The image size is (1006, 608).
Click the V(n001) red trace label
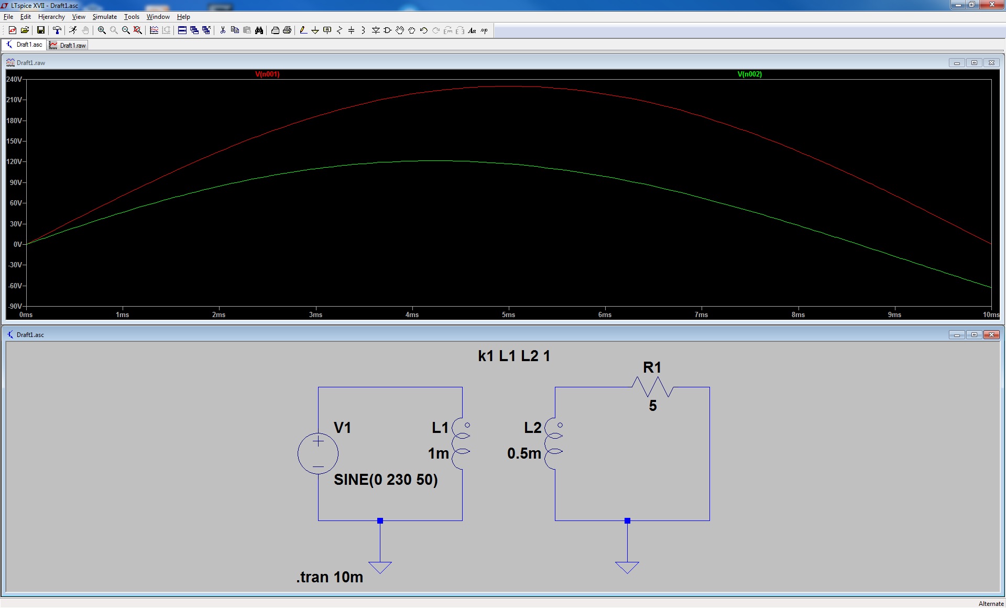[267, 74]
